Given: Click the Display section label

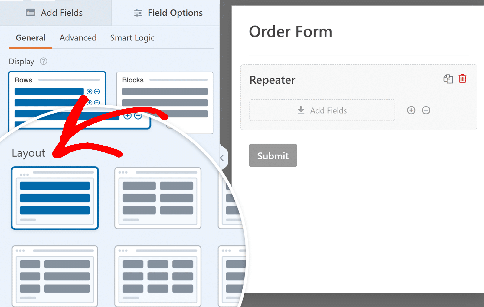Looking at the screenshot, I should click(21, 62).
